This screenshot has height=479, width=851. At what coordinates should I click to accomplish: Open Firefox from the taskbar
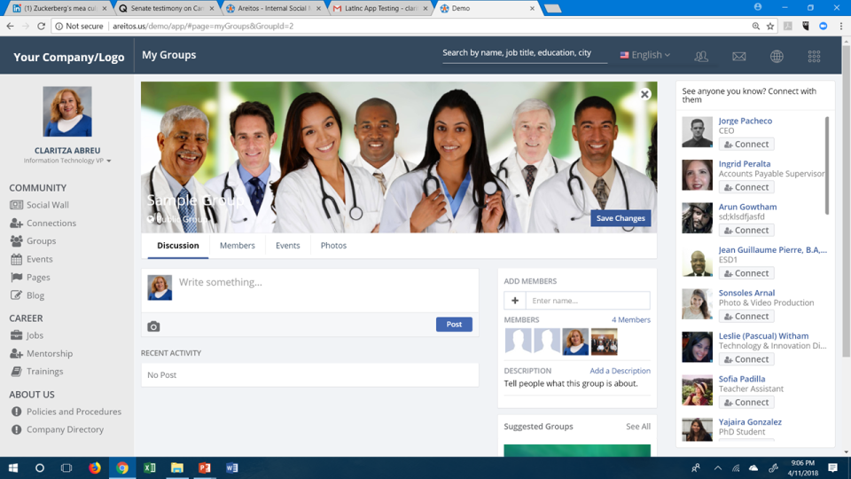95,467
